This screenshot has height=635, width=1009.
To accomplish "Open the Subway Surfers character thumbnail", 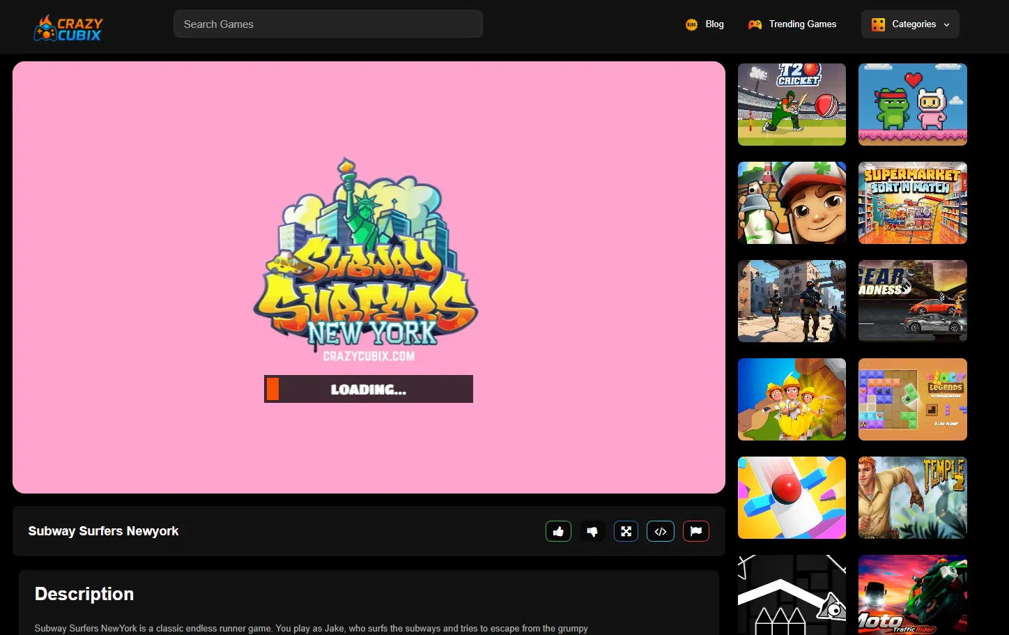I will [x=792, y=203].
